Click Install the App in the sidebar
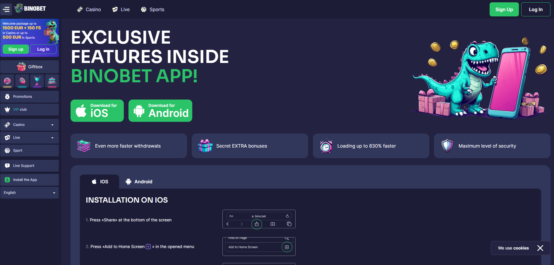554x265 pixels. tap(30, 180)
